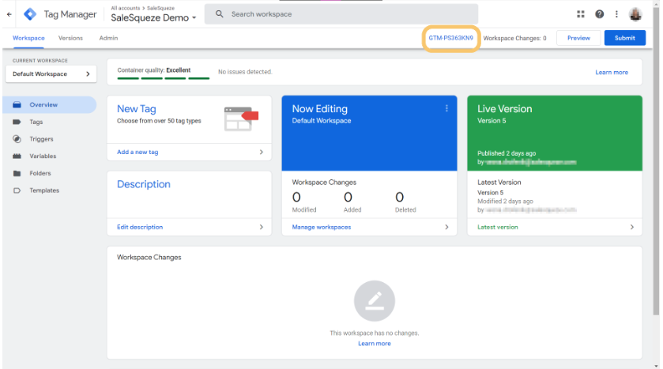Click the Tags sidebar icon

17,122
